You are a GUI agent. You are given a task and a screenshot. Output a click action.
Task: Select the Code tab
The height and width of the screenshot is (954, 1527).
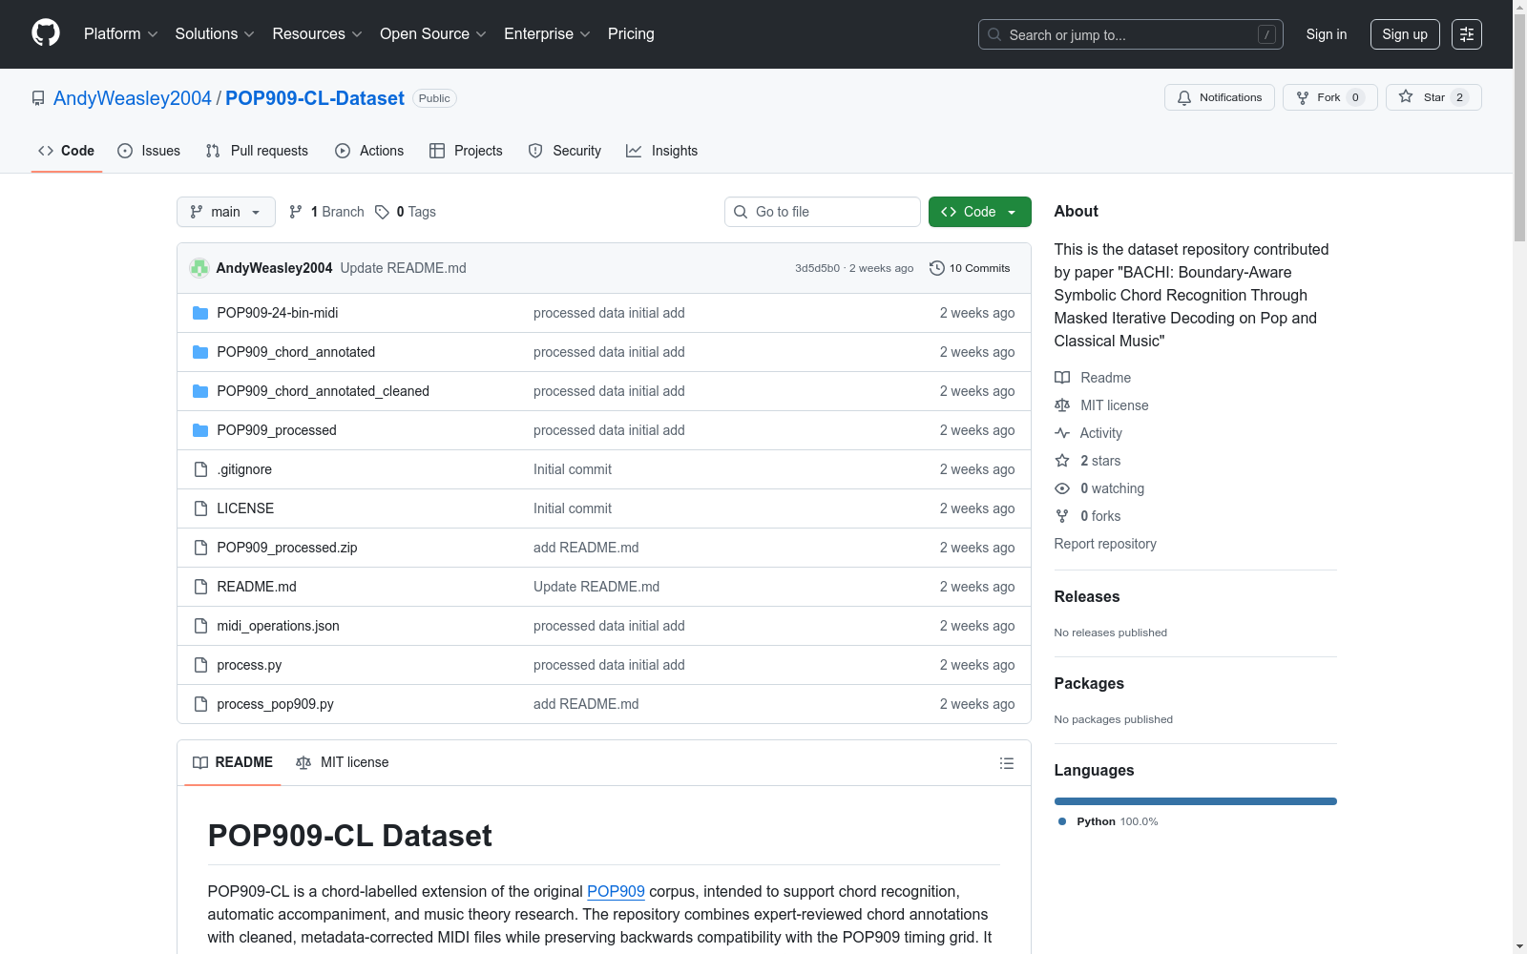(67, 151)
